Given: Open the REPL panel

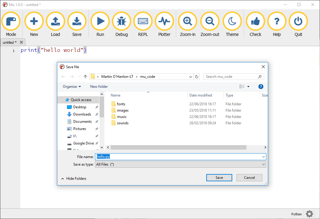Looking at the screenshot, I should click(143, 21).
